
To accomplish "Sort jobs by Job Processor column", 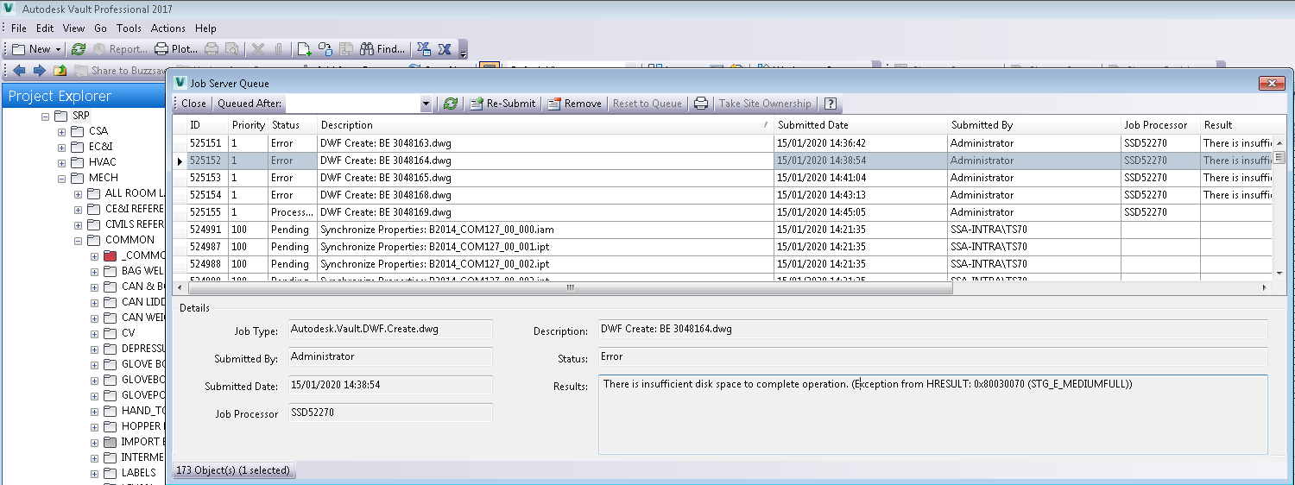I will [1161, 125].
